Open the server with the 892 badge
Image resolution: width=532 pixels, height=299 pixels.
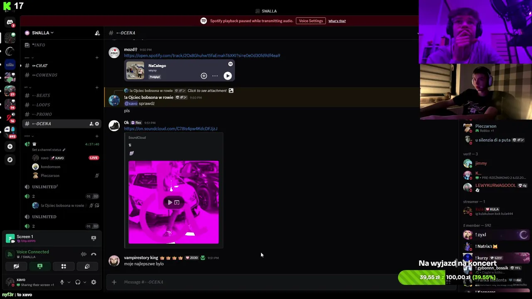10,132
